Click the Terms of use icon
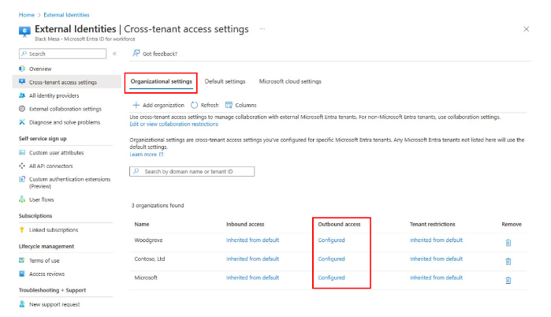Viewport: 551px width, 317px height. coord(22,260)
